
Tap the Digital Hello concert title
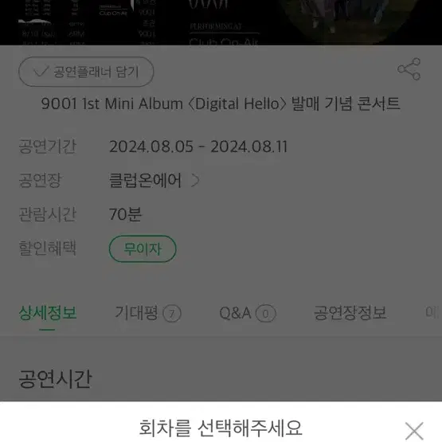click(221, 104)
